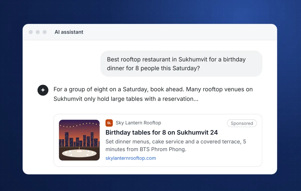This screenshot has width=301, height=191.
Task: Click the headline "Birthday tables for 8 on Sukhumvit 24"
Action: click(x=162, y=132)
